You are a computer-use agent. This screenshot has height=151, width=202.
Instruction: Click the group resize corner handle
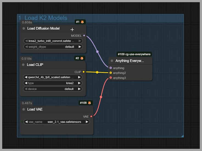point(183,136)
